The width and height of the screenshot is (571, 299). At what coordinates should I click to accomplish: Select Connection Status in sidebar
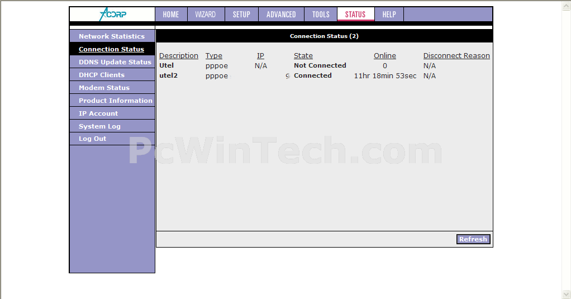tap(112, 49)
